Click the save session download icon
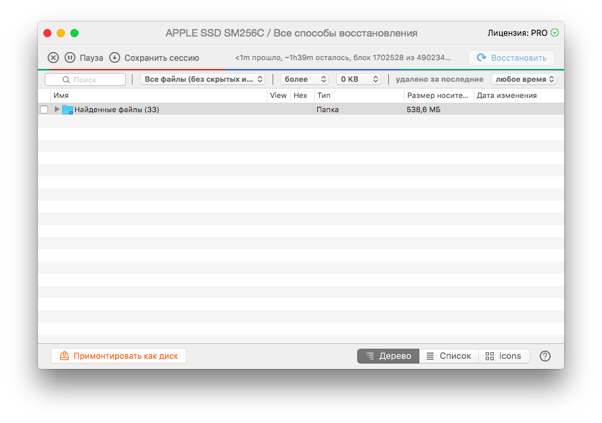Viewport: 602px width, 423px height. (114, 57)
